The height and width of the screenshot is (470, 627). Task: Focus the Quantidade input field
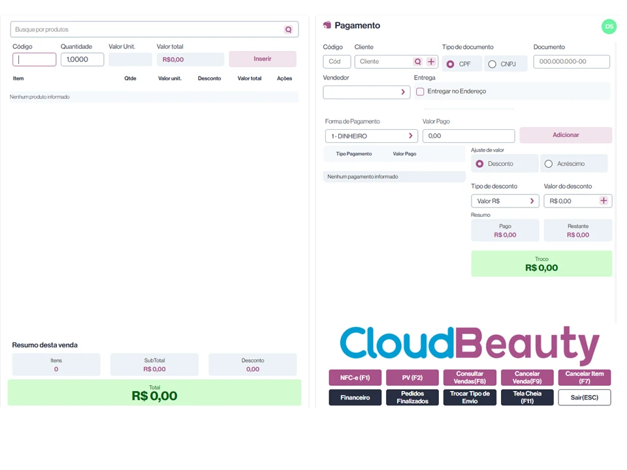click(82, 59)
